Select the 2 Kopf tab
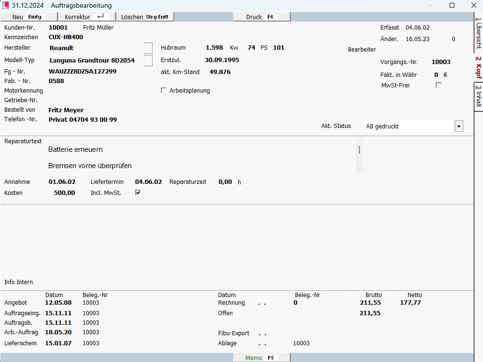 (478, 67)
